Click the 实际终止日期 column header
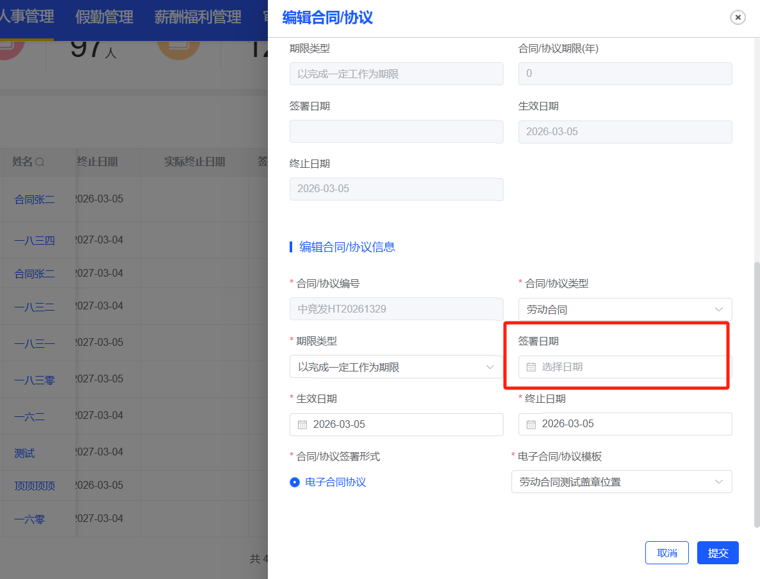This screenshot has height=579, width=760. (194, 162)
